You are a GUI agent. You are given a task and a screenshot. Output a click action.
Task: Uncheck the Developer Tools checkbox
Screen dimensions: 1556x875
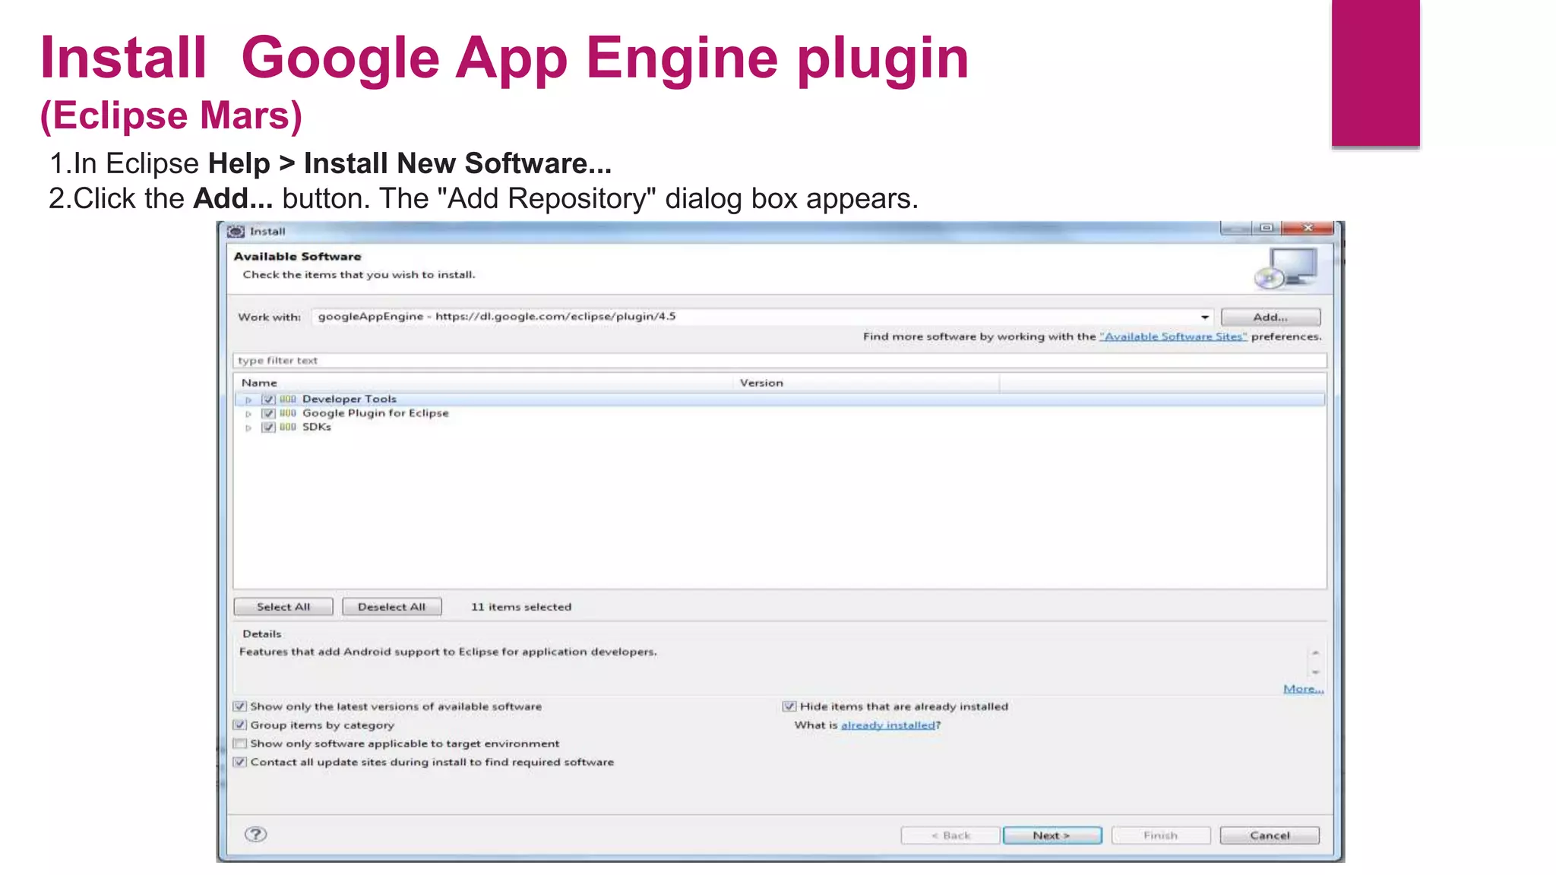point(268,399)
